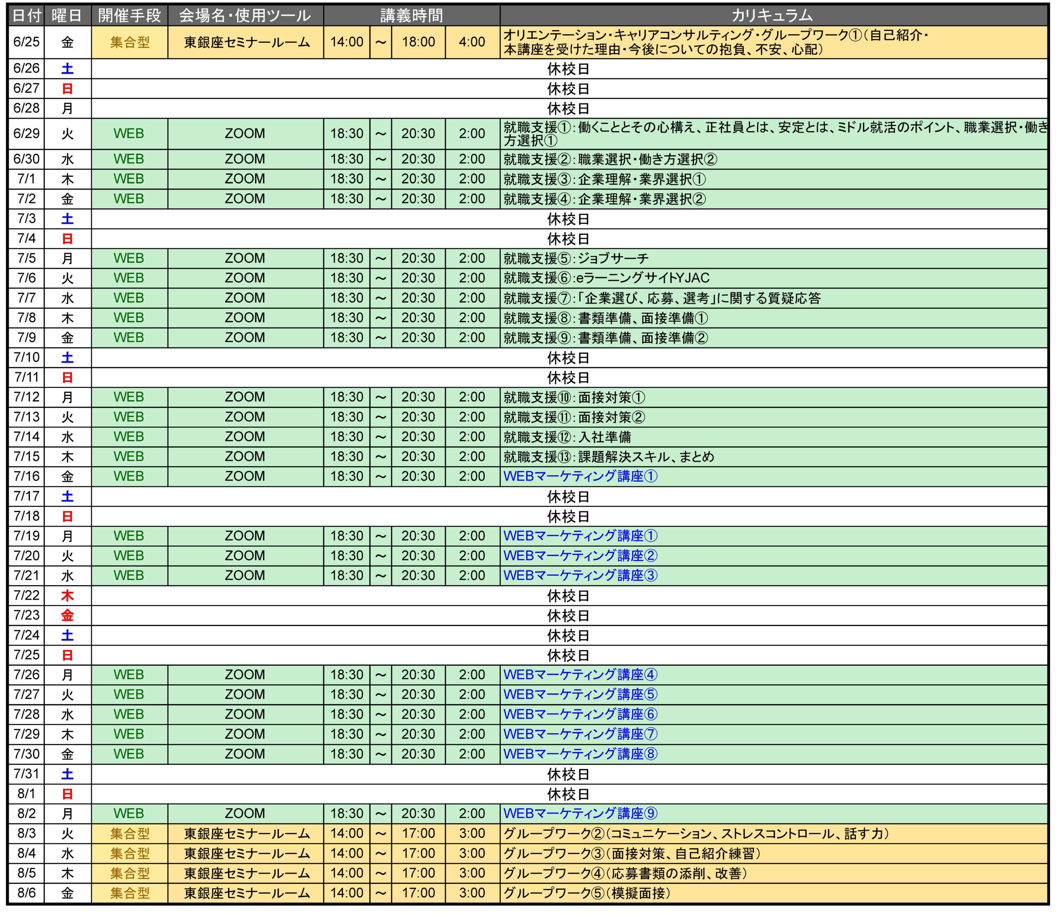Viewport: 1058px width, 914px height.
Task: Select 就職支援⑨:書類準備、面接準備②
Action: pos(605,338)
